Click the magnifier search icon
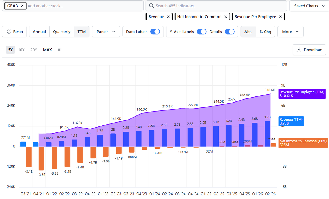This screenshot has height=199, width=329. coord(151,6)
